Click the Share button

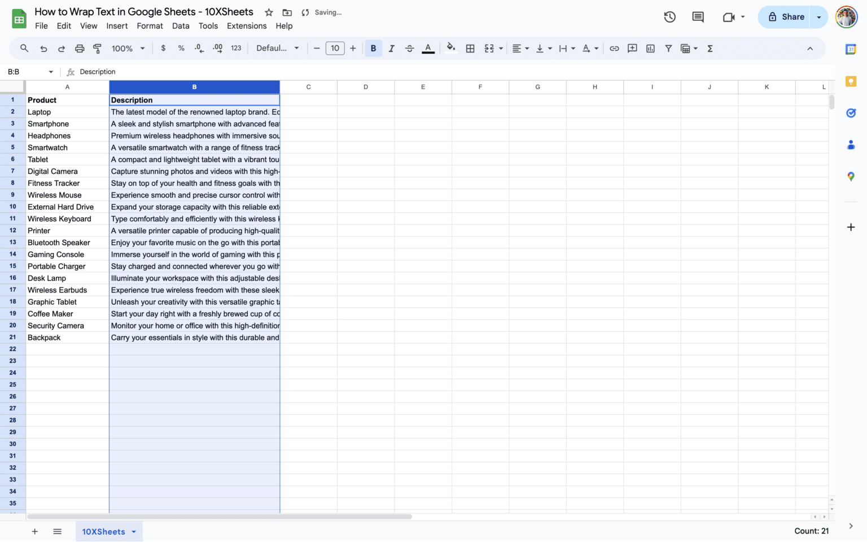(787, 17)
